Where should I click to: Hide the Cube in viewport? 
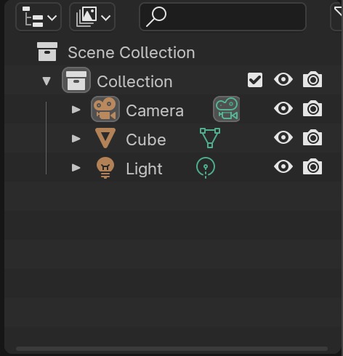pyautogui.click(x=283, y=137)
